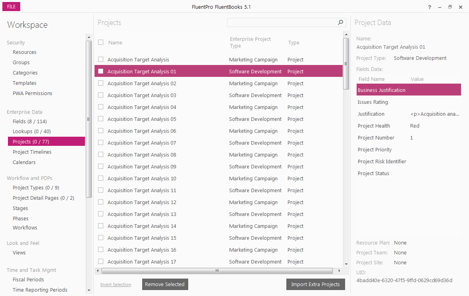Click the search magnifier icon in Projects
The width and height of the screenshot is (469, 296).
coord(340,22)
